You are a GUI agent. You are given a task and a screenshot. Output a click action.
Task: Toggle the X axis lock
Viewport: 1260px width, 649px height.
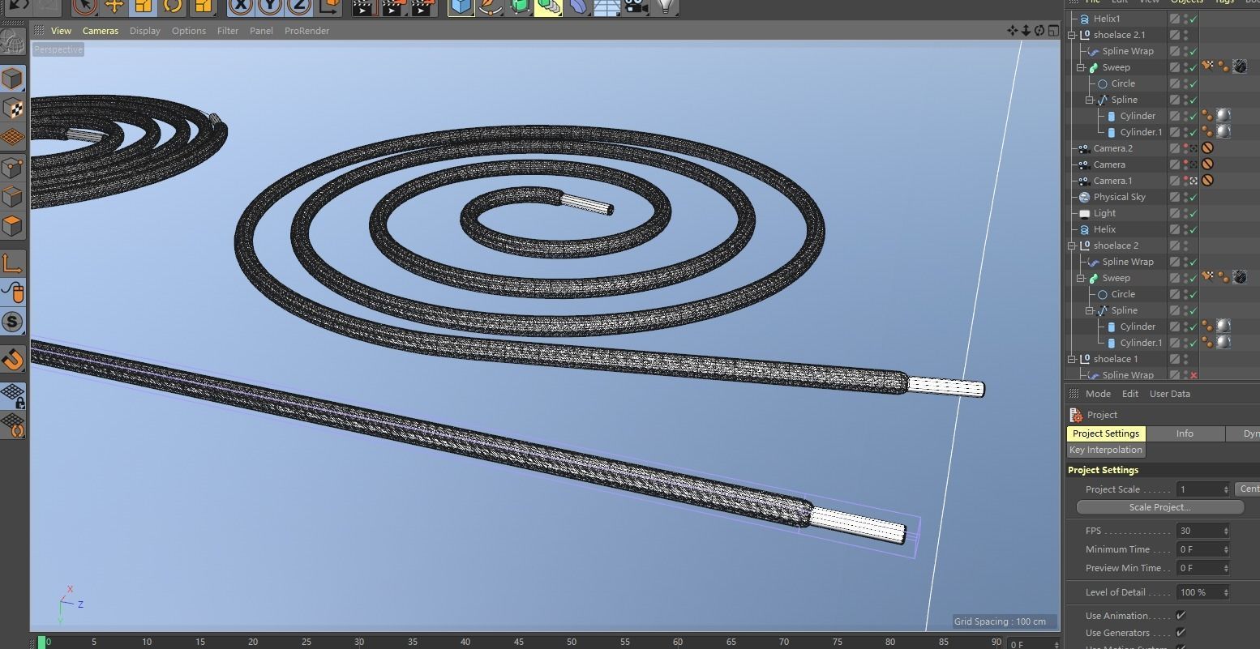coord(240,6)
